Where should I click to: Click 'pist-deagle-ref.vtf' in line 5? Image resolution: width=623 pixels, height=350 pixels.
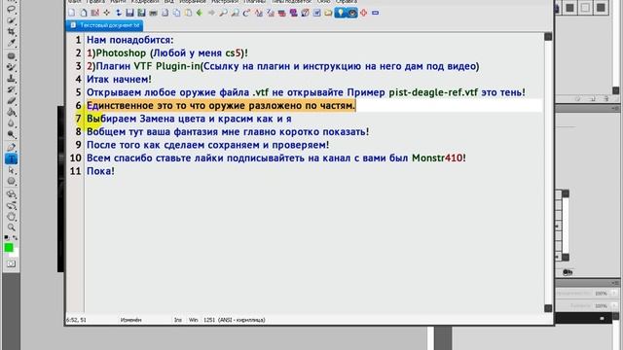(433, 92)
